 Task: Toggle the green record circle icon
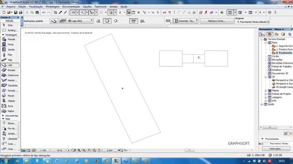[222, 12]
